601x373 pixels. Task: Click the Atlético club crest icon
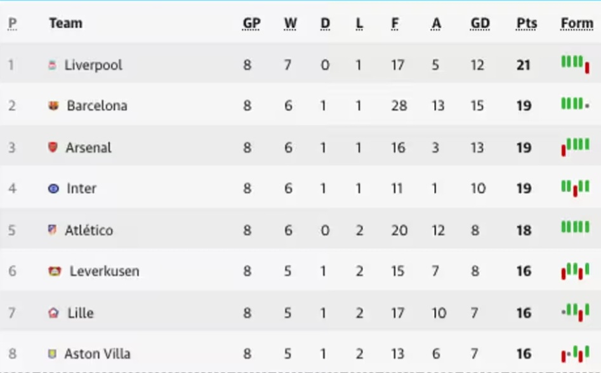(53, 229)
